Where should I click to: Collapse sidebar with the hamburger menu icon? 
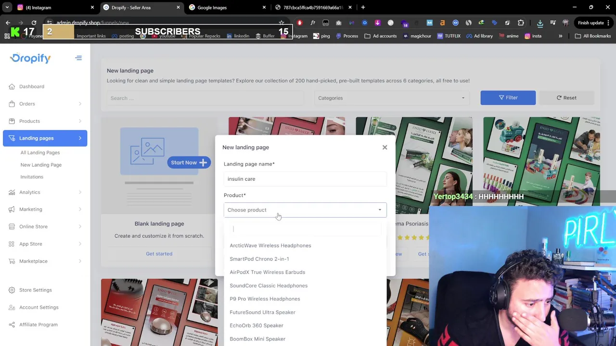click(x=78, y=58)
